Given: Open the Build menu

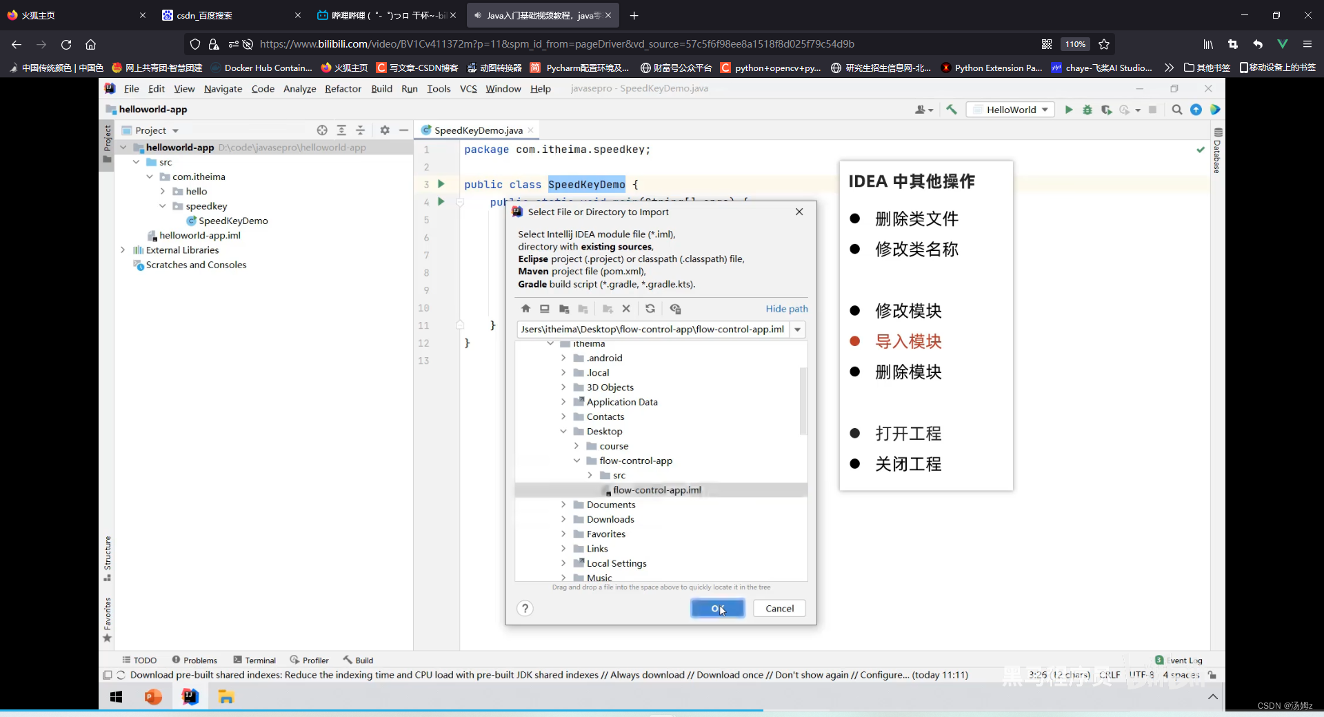Looking at the screenshot, I should point(381,89).
